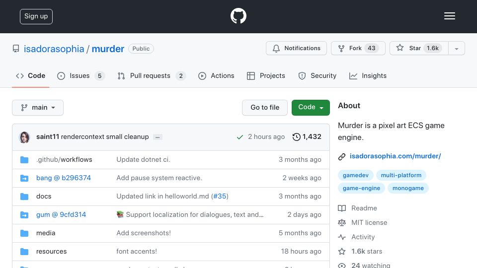Select the multi-platform topic tag
The height and width of the screenshot is (268, 477).
pos(401,175)
